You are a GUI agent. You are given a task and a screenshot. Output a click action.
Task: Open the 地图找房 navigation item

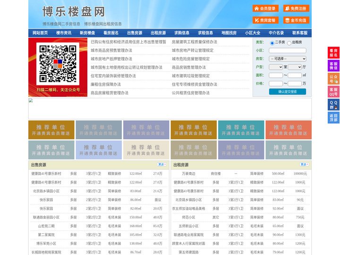229,33
